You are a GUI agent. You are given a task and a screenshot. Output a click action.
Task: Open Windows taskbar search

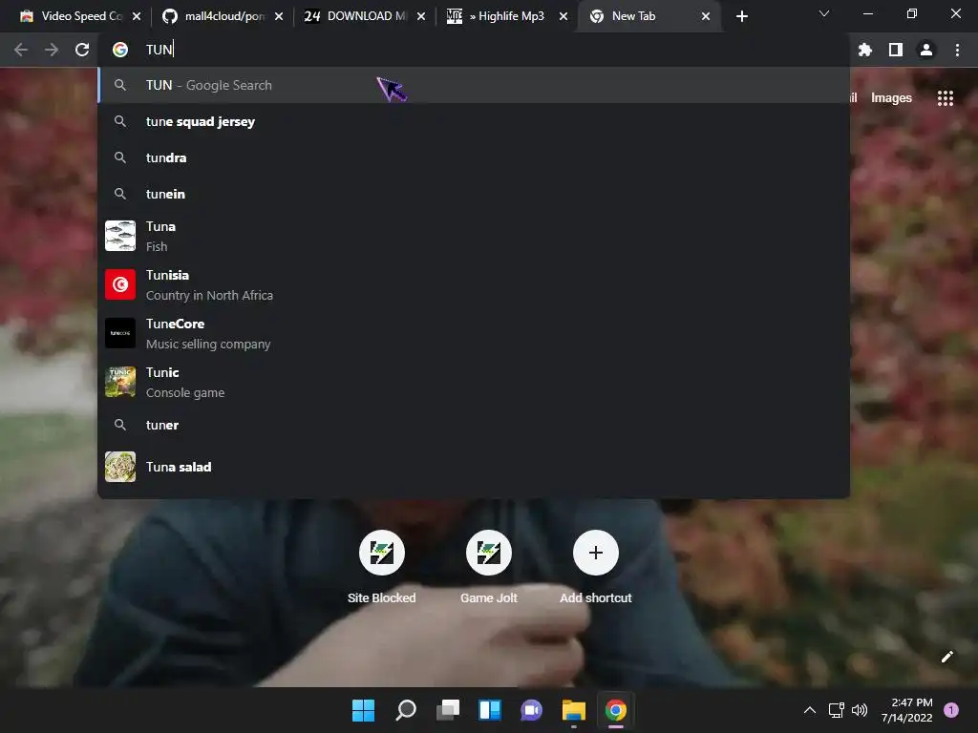[406, 710]
